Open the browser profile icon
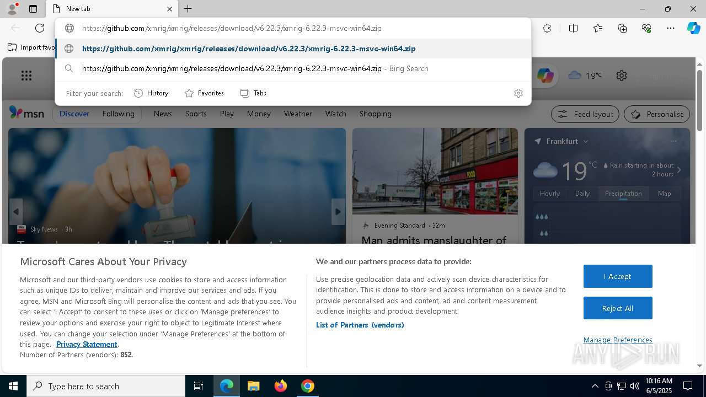Screen dimensions: 706x397 click(12, 9)
